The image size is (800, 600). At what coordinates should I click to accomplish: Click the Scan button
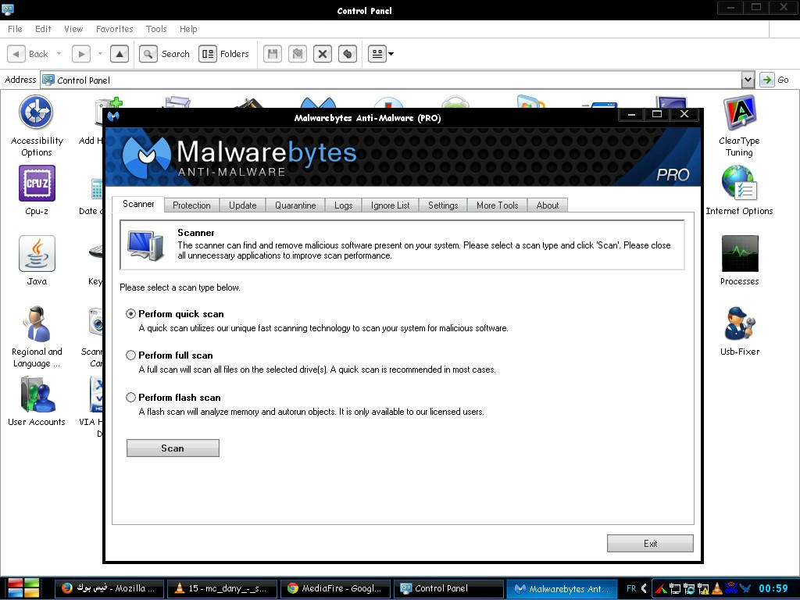tap(173, 448)
